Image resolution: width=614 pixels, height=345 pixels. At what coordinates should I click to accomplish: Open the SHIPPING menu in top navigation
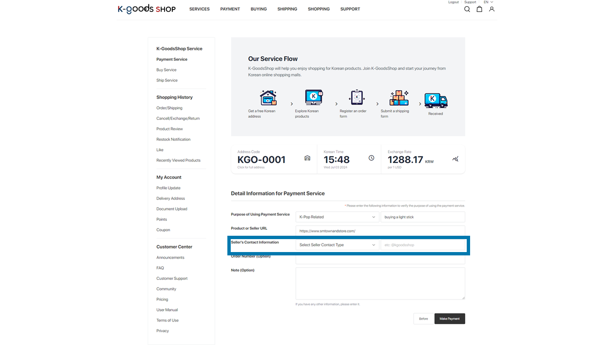coord(287,9)
